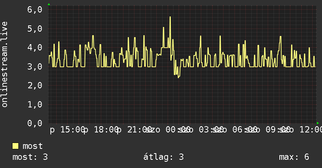Click the 2,0 y-axis label
Image resolution: width=322 pixels, height=168 pixels.
tap(35, 85)
